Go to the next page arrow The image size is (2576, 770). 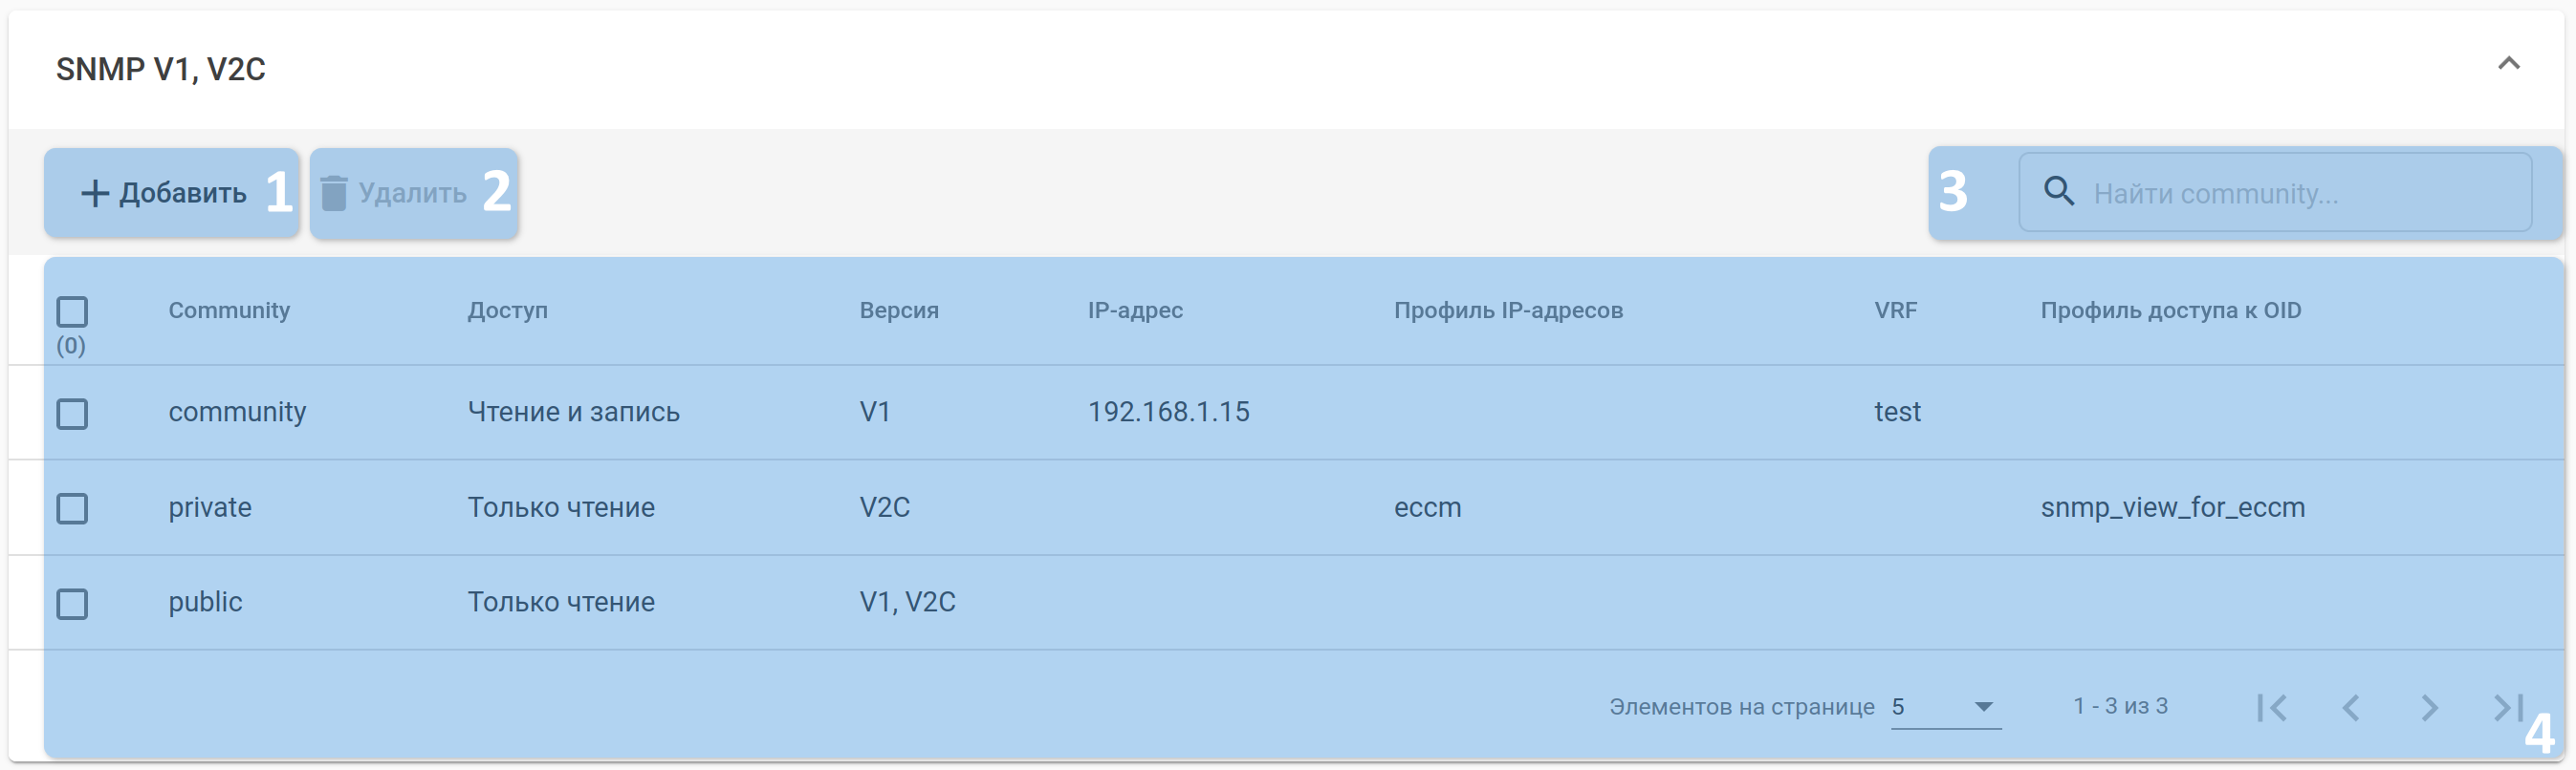2429,707
